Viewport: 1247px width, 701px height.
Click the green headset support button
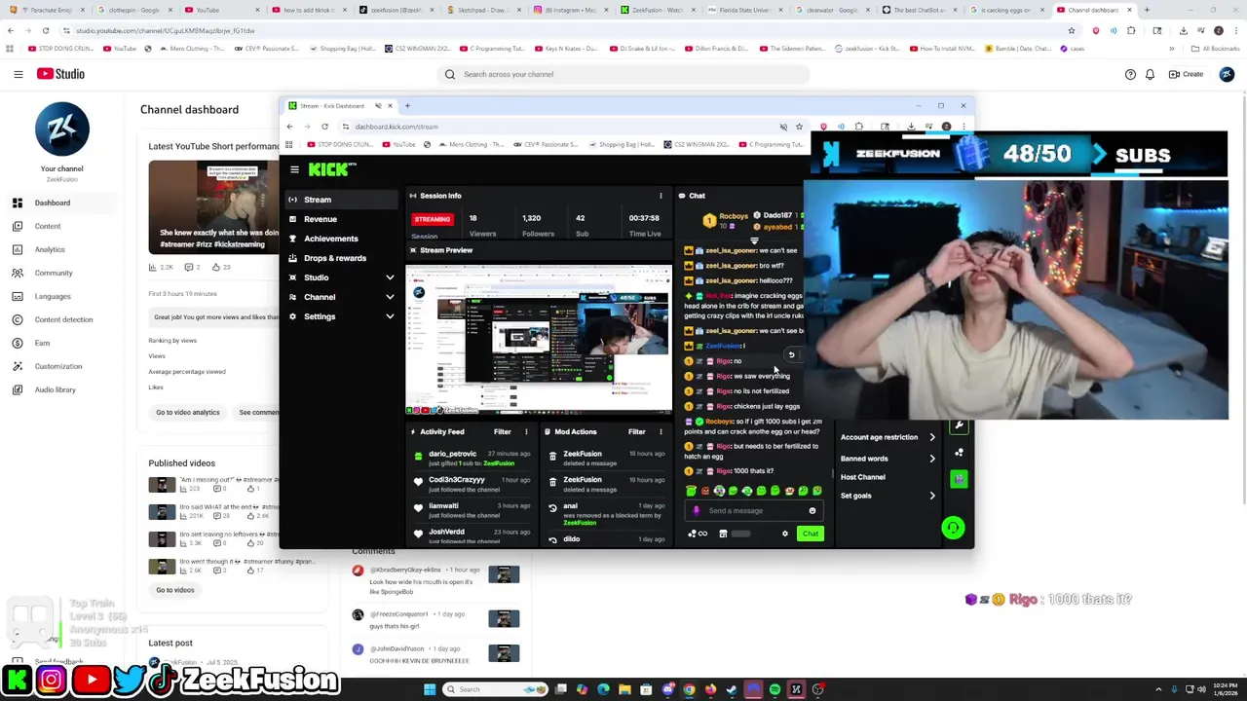(954, 528)
